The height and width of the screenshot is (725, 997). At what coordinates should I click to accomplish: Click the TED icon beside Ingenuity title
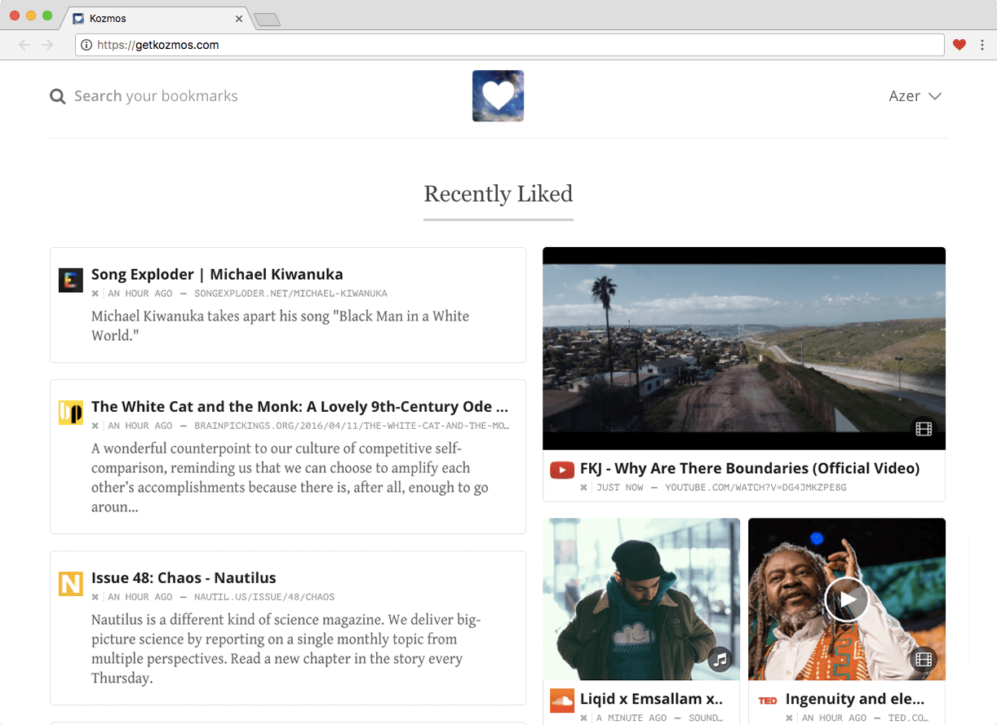coord(768,701)
